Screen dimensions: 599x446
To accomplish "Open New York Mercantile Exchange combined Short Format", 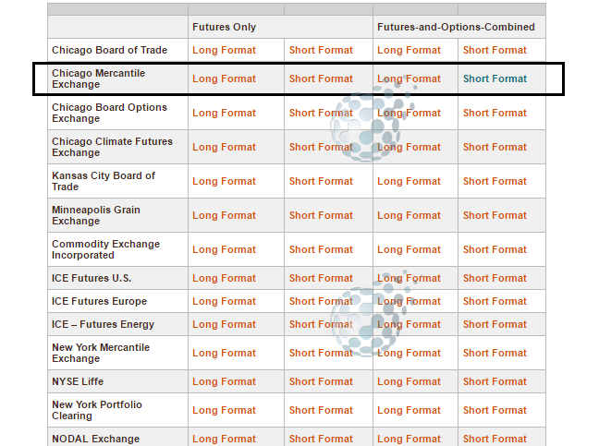I will pyautogui.click(x=495, y=353).
